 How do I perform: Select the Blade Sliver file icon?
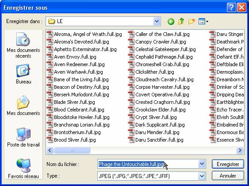tap(50, 102)
